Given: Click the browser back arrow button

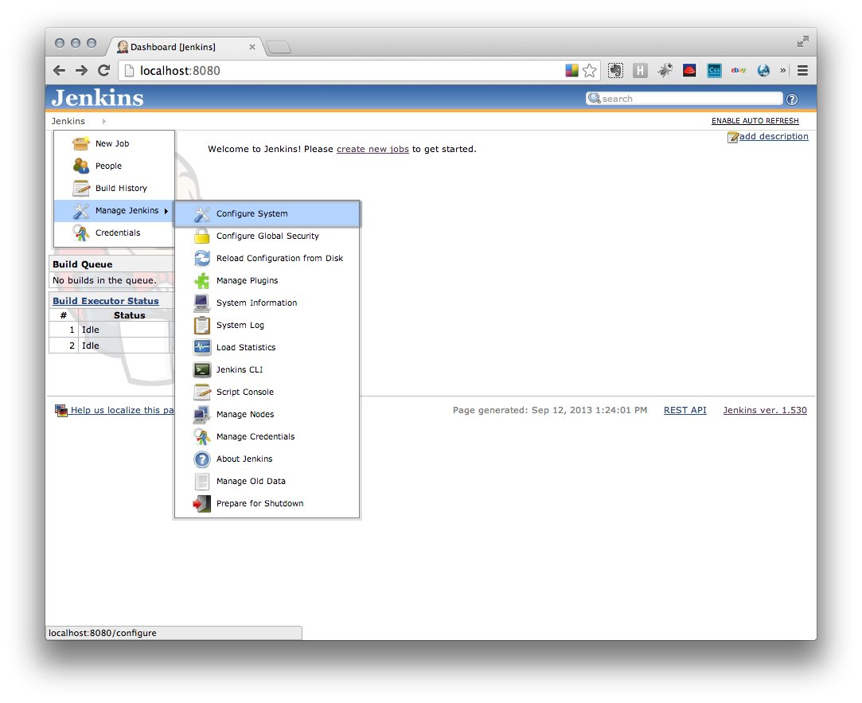Looking at the screenshot, I should 60,70.
